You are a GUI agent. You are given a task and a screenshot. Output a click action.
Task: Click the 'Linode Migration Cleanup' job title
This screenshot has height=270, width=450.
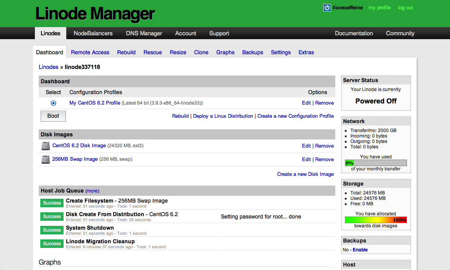tap(100, 241)
